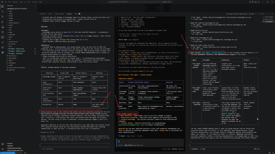This screenshot has height=154, width=275.
Task: Click the Explorer more actions ellipsis
Action: click(x=35, y=6)
